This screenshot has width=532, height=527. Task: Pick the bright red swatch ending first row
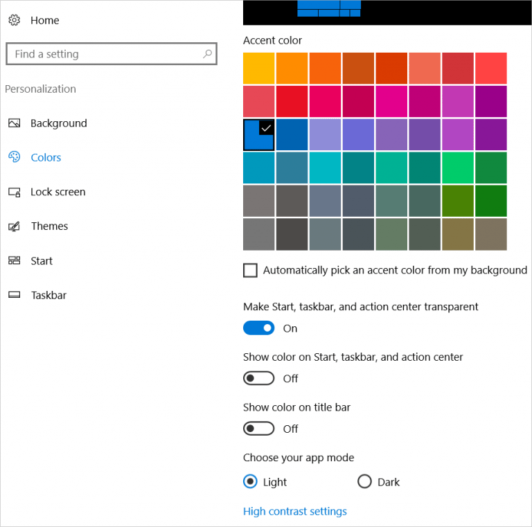(x=491, y=68)
